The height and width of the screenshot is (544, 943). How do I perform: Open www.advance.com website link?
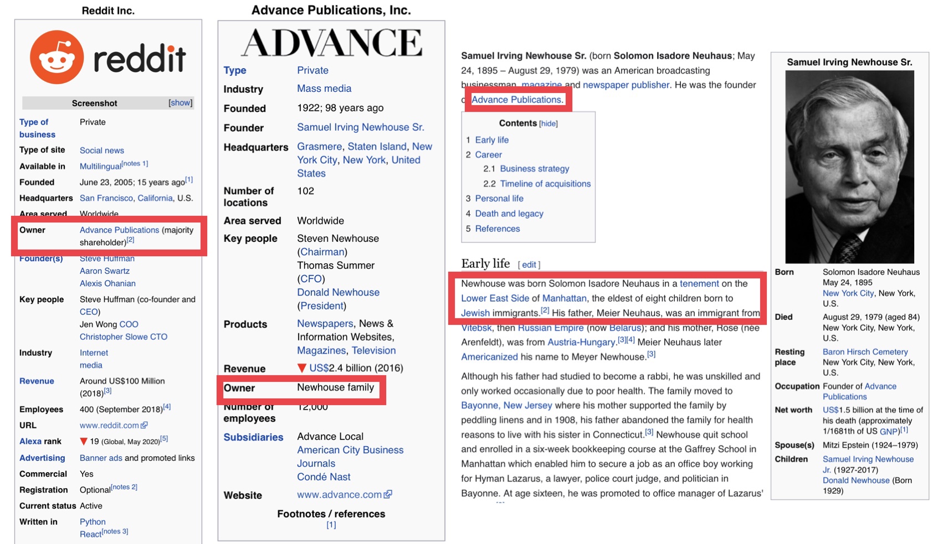coord(339,494)
